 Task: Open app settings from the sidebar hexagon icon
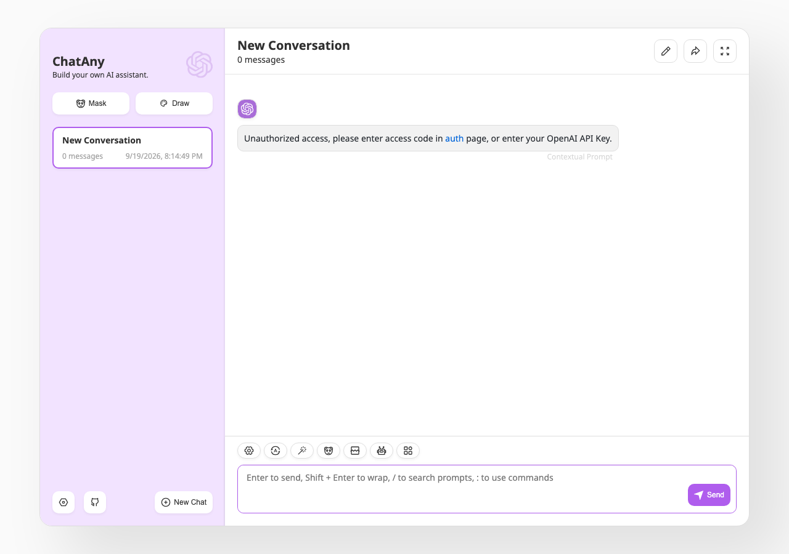click(x=63, y=502)
